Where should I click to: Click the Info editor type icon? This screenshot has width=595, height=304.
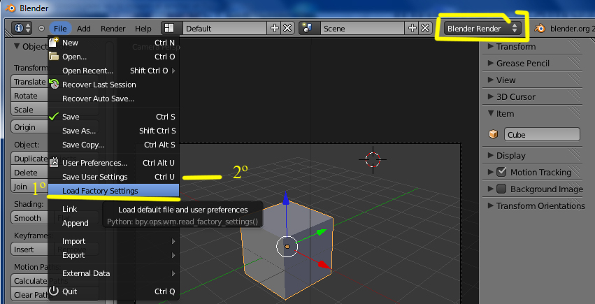tap(22, 29)
